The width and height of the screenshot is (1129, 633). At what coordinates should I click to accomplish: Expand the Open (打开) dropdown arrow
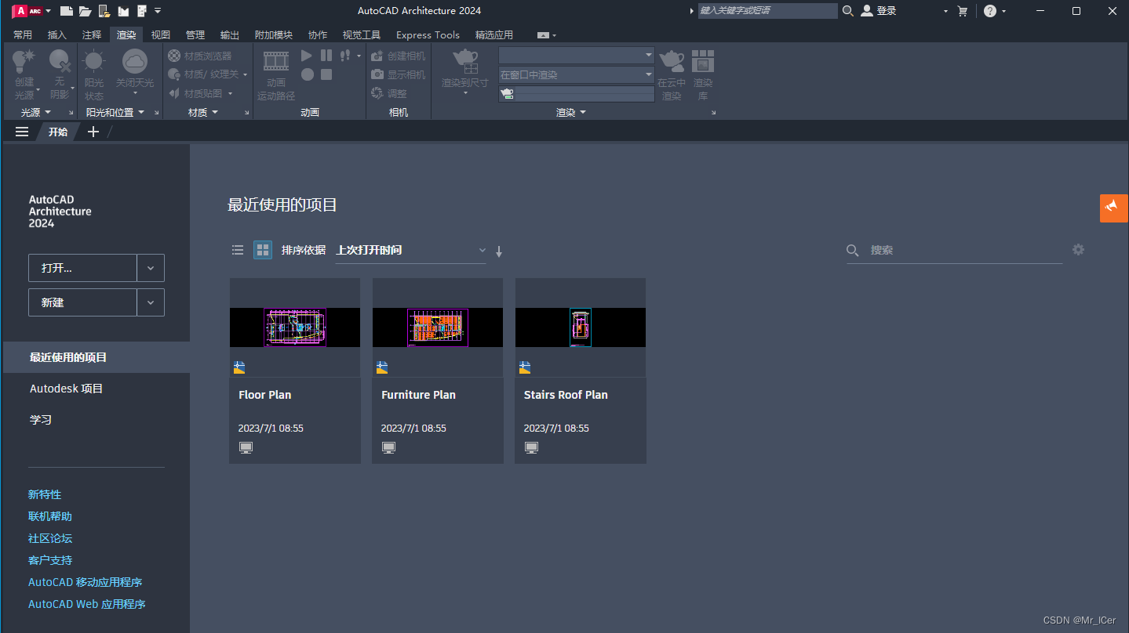pos(151,268)
